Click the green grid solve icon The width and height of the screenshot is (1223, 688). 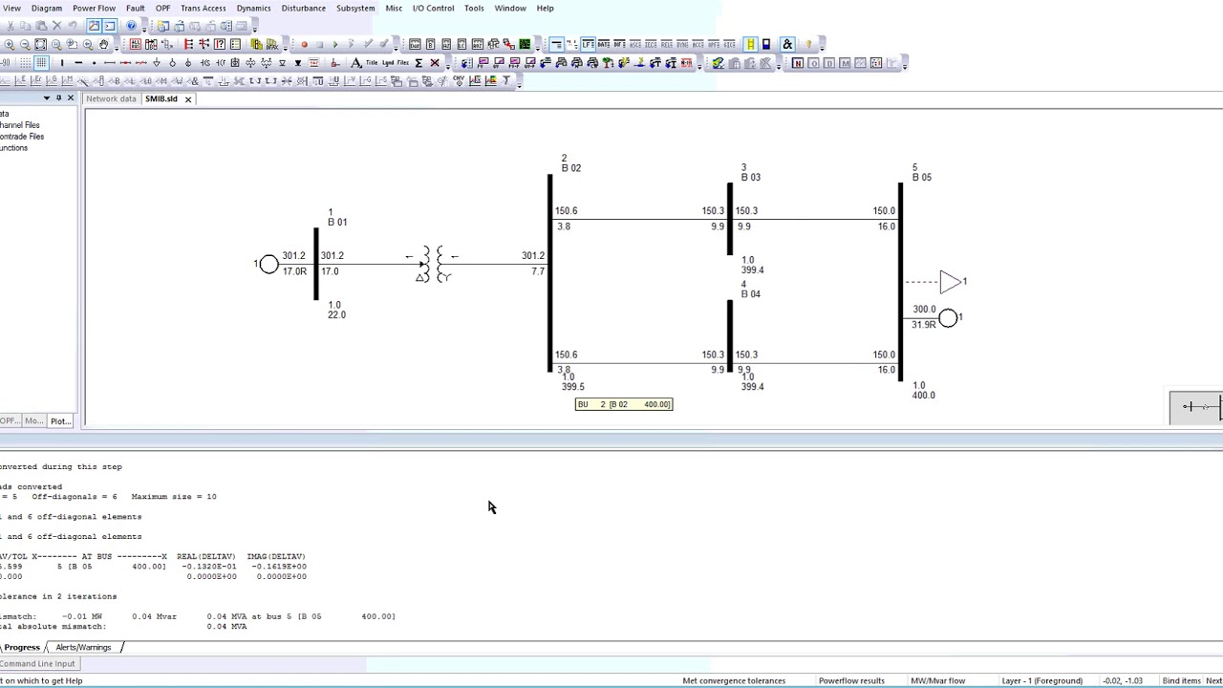[525, 44]
